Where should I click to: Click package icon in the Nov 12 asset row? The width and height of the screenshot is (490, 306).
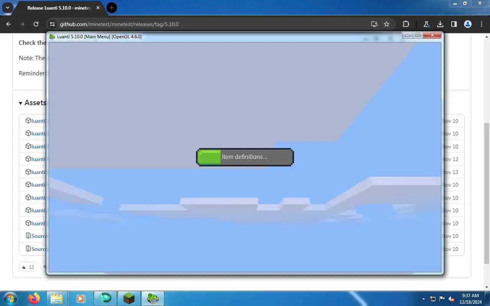(x=28, y=159)
